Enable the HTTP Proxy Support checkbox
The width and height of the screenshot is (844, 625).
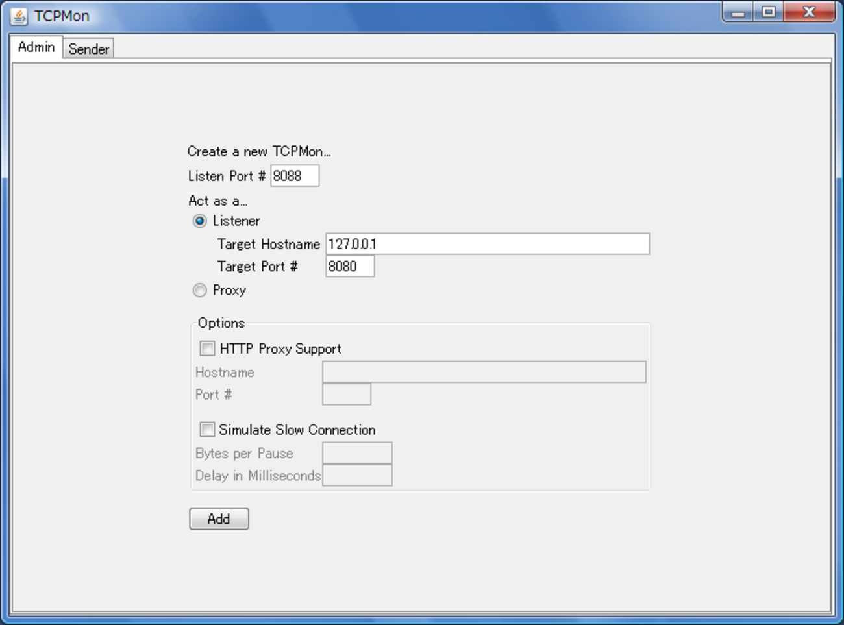[207, 349]
